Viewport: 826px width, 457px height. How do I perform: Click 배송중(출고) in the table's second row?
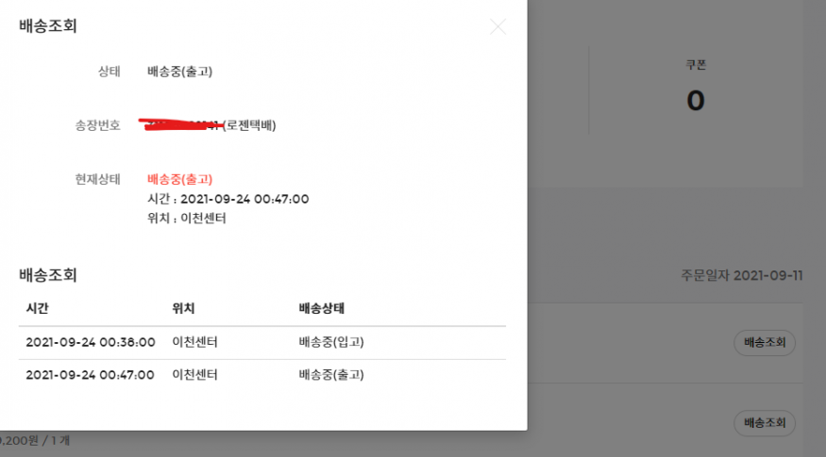pos(330,375)
